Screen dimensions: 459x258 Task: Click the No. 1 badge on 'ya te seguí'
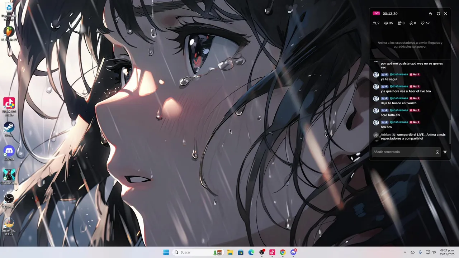(x=415, y=75)
